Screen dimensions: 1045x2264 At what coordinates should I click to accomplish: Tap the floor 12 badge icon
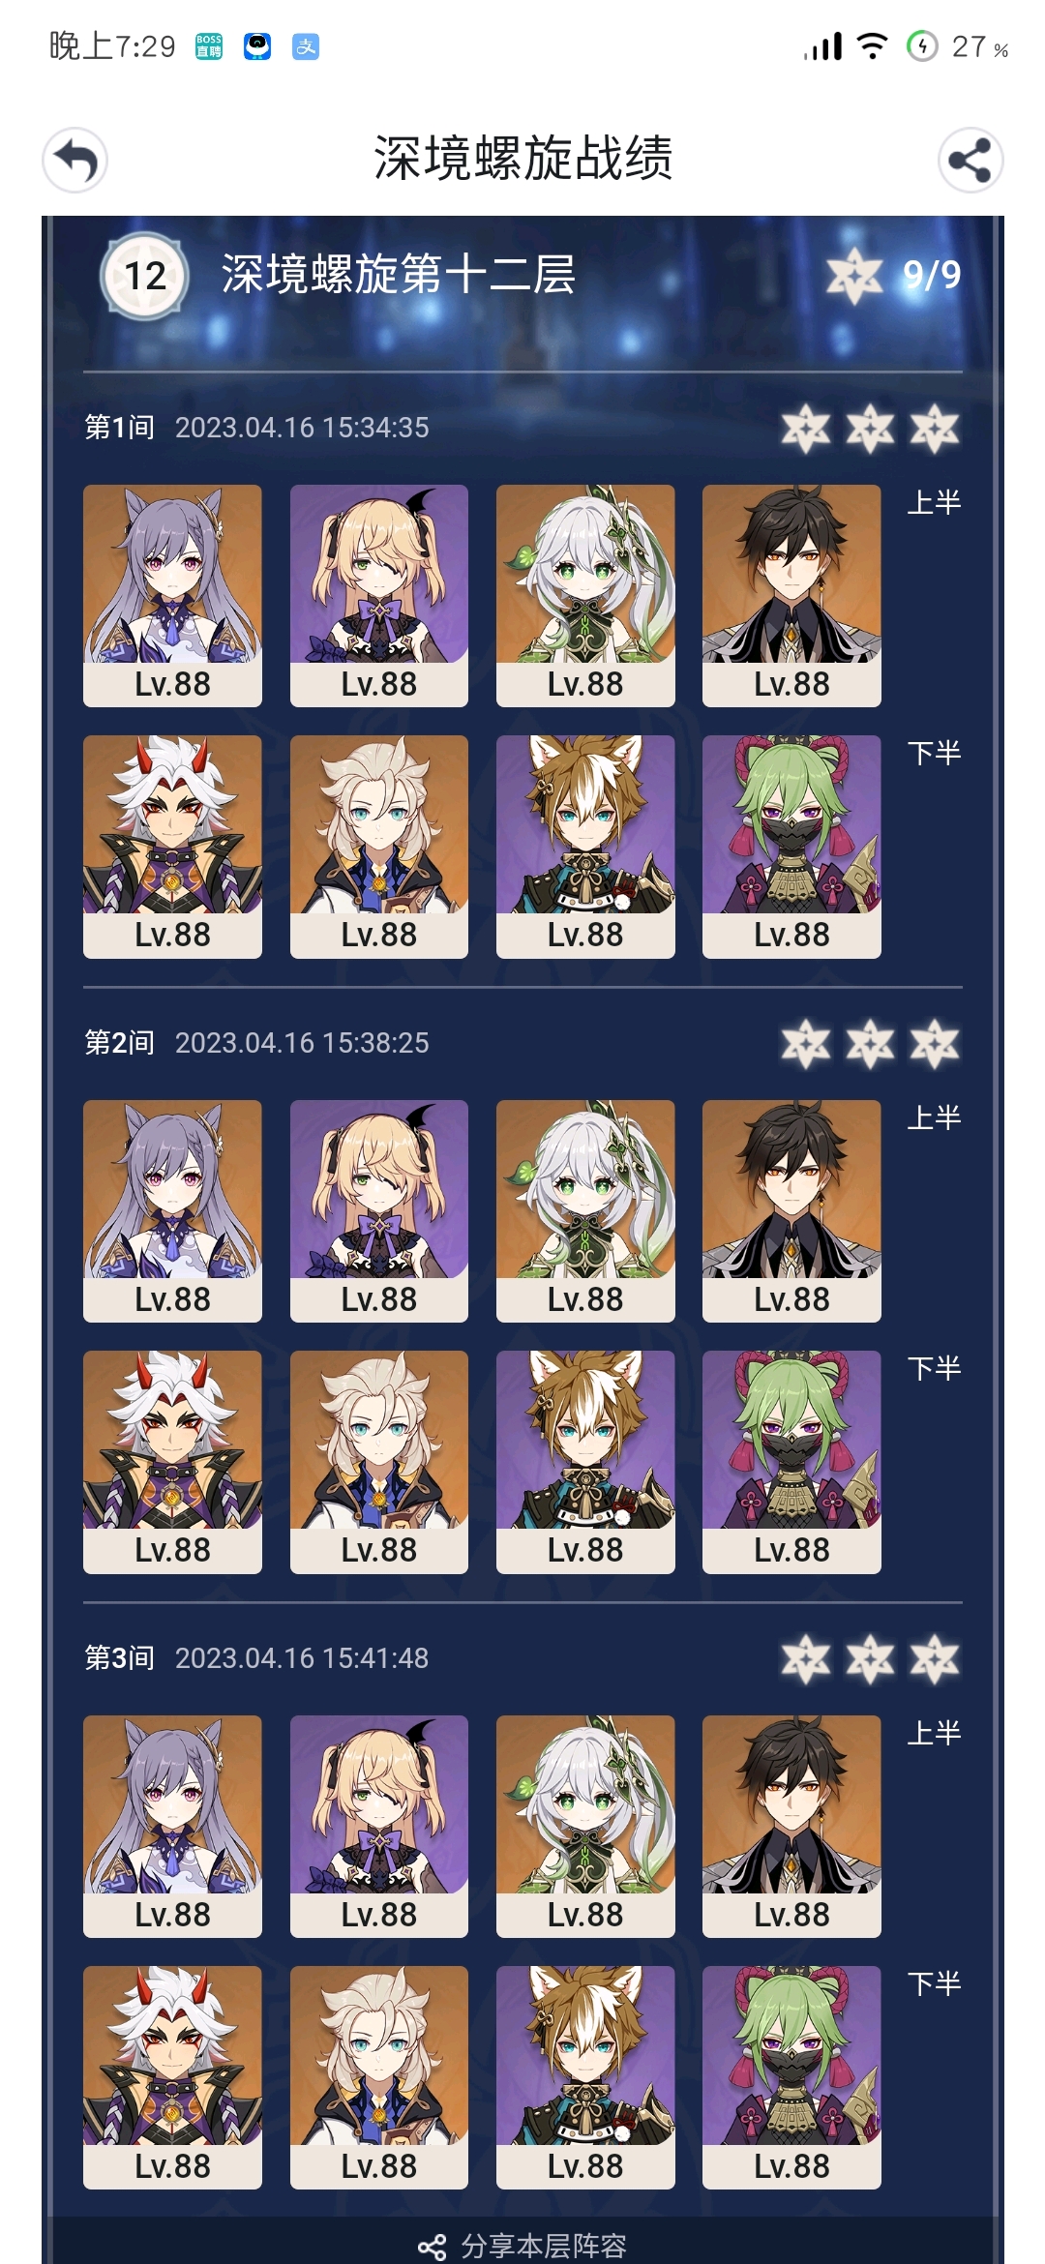(144, 276)
